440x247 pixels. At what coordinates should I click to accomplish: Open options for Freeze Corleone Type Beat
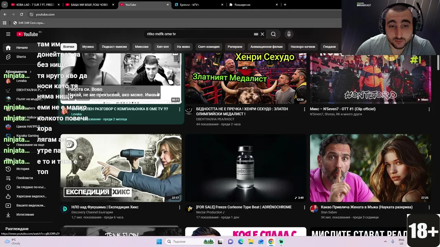(x=304, y=207)
